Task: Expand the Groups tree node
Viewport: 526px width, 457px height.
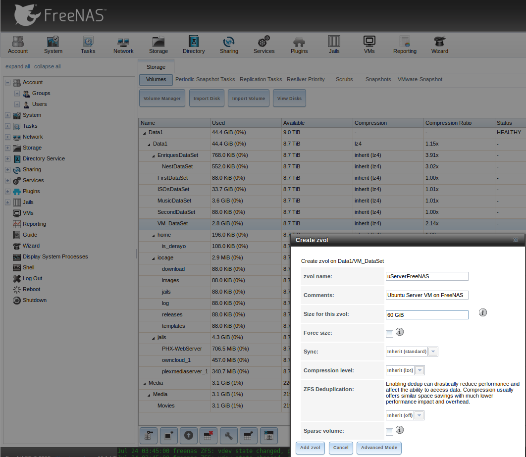Action: pos(17,93)
